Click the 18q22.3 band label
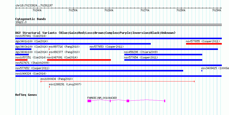229x115 pixels. tap(21, 22)
